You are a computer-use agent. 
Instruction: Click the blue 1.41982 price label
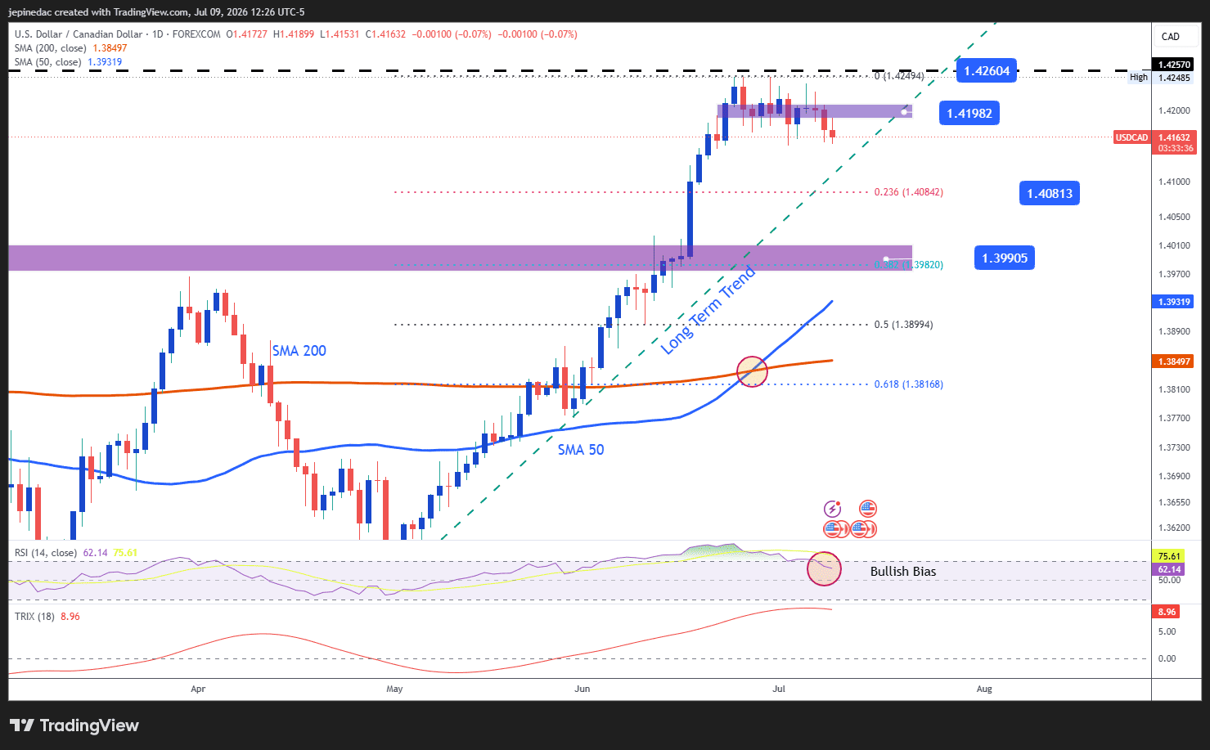click(x=969, y=114)
